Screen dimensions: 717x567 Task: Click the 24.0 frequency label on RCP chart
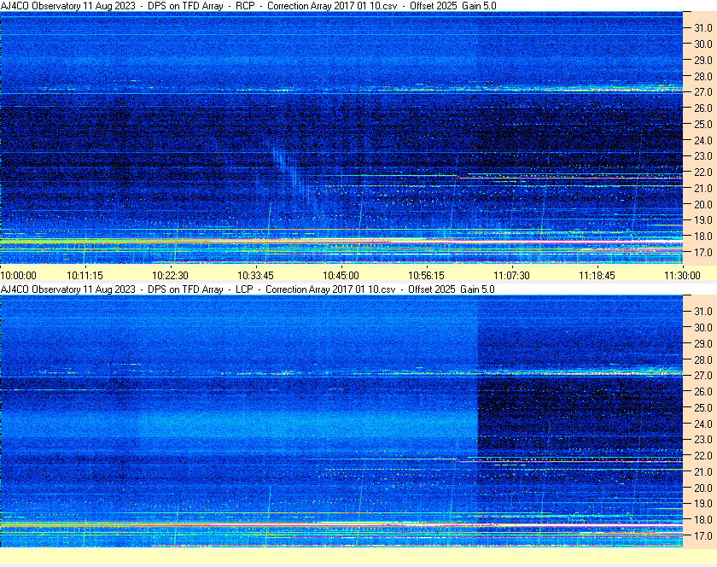click(703, 140)
